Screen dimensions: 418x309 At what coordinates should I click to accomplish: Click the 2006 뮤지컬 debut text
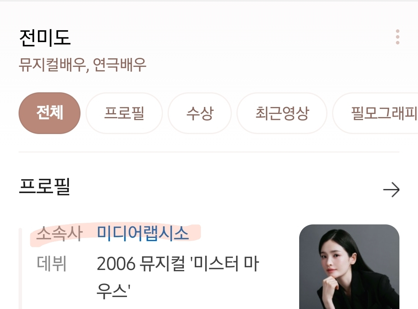click(141, 264)
